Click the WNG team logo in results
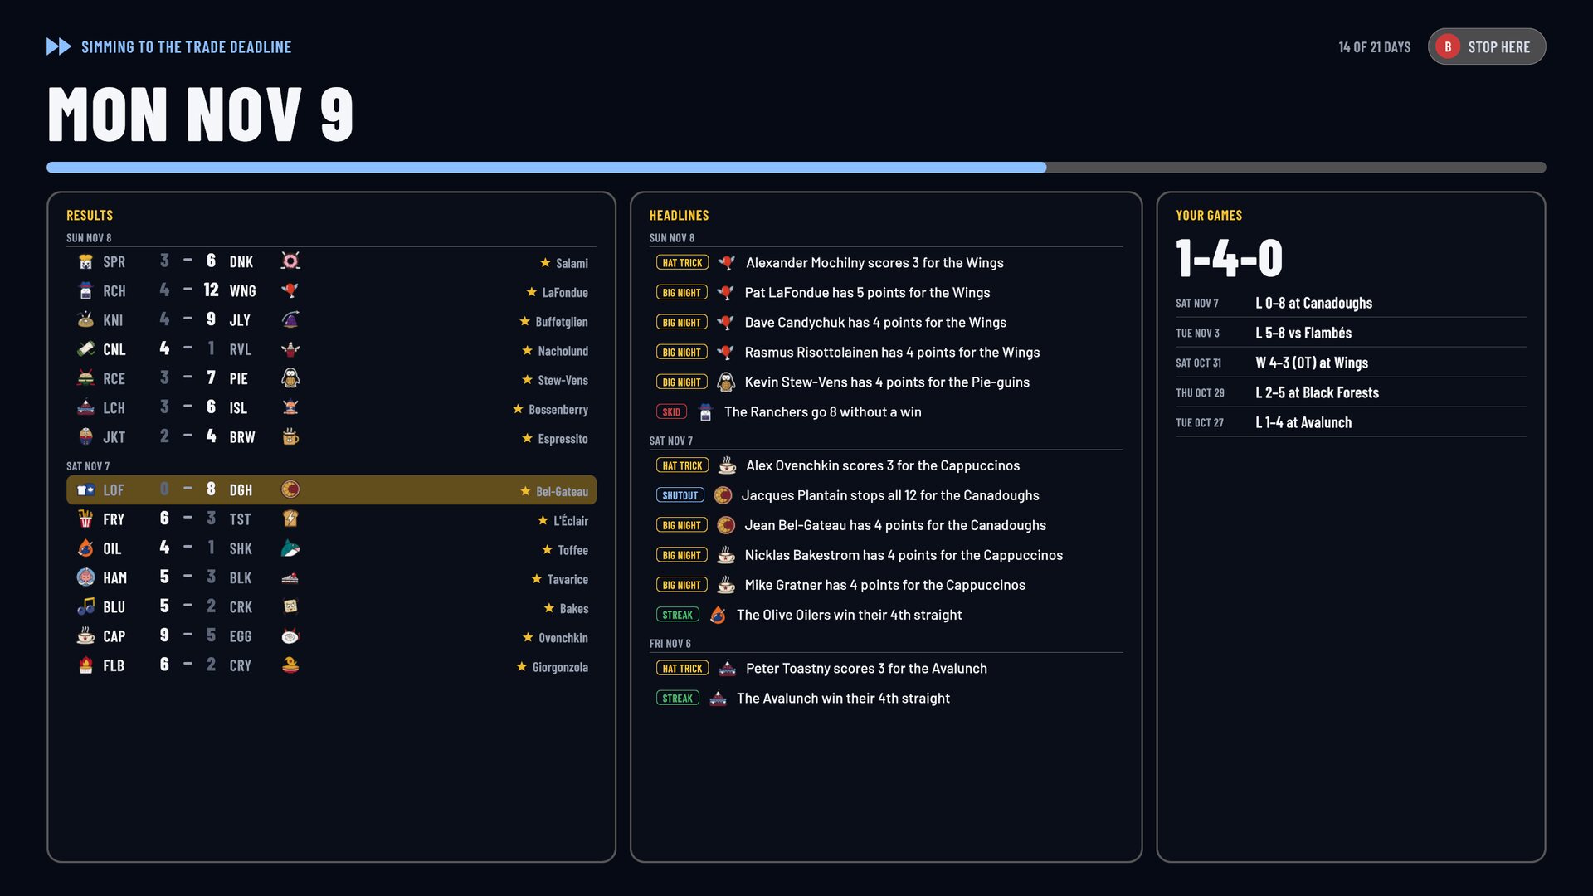Image resolution: width=1593 pixels, height=896 pixels. click(x=290, y=290)
